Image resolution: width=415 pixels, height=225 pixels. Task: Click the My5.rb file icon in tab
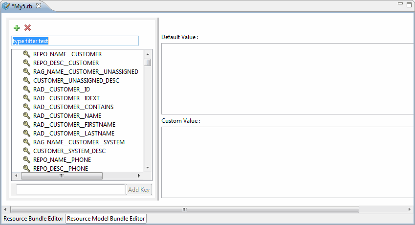coord(6,6)
